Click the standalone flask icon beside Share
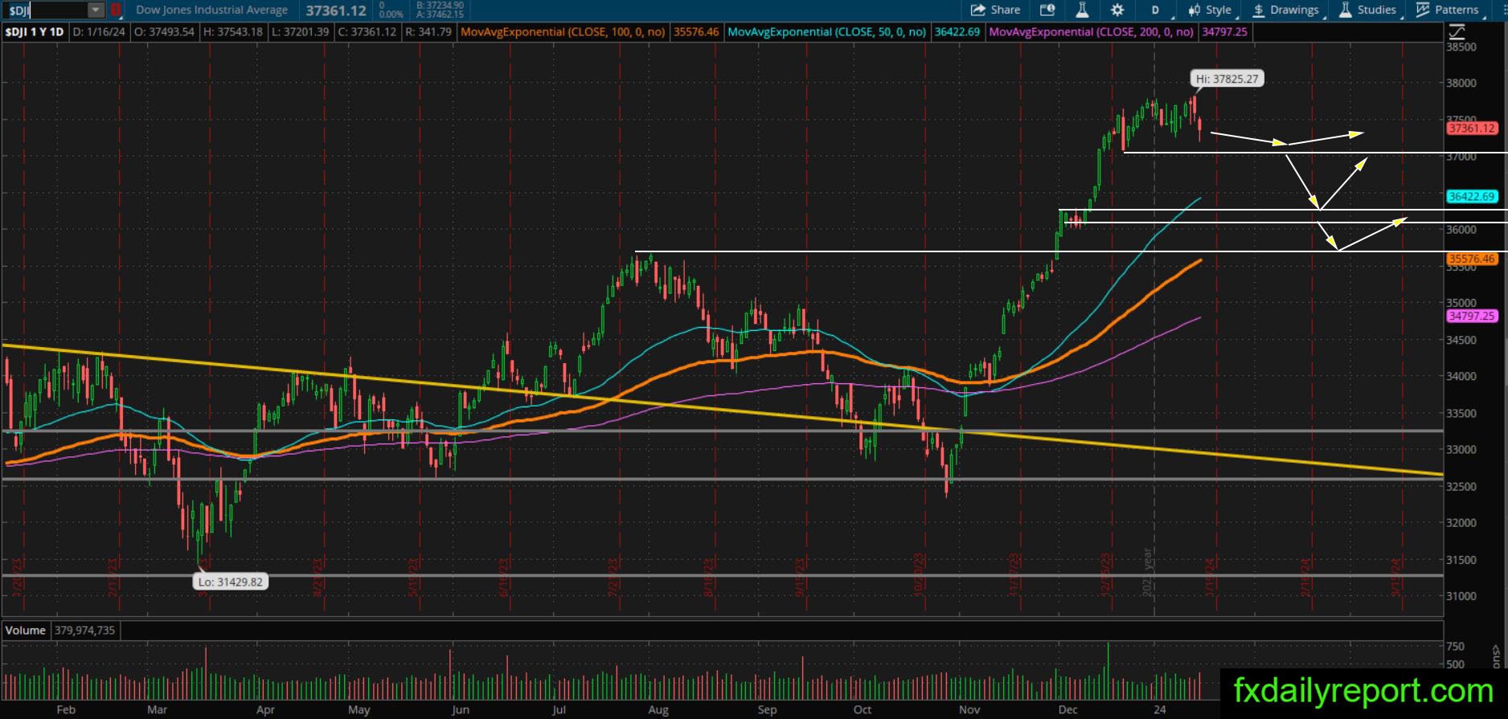1508x719 pixels. [1082, 10]
